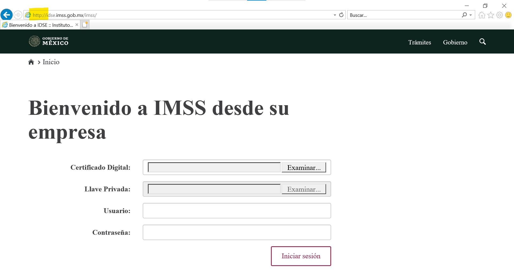Minimize the browser window
Viewport: 514px width, 273px height.
(x=467, y=6)
